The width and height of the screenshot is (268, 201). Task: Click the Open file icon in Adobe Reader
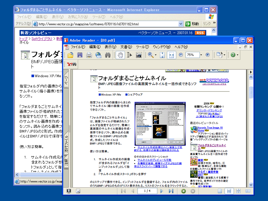pyautogui.click(x=70, y=55)
